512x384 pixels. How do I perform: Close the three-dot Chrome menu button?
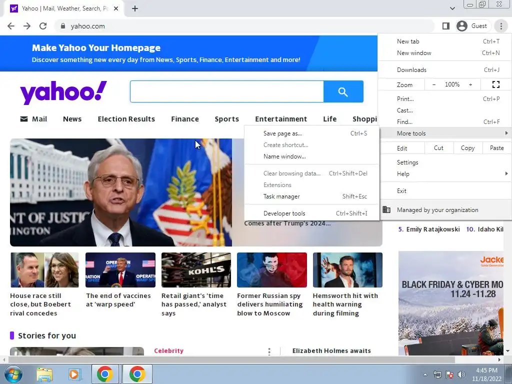click(501, 26)
